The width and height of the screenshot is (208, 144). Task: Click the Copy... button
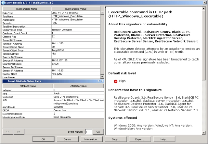[x=116, y=139]
